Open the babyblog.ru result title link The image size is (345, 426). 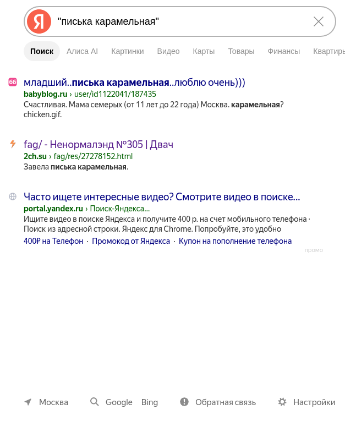tap(134, 82)
